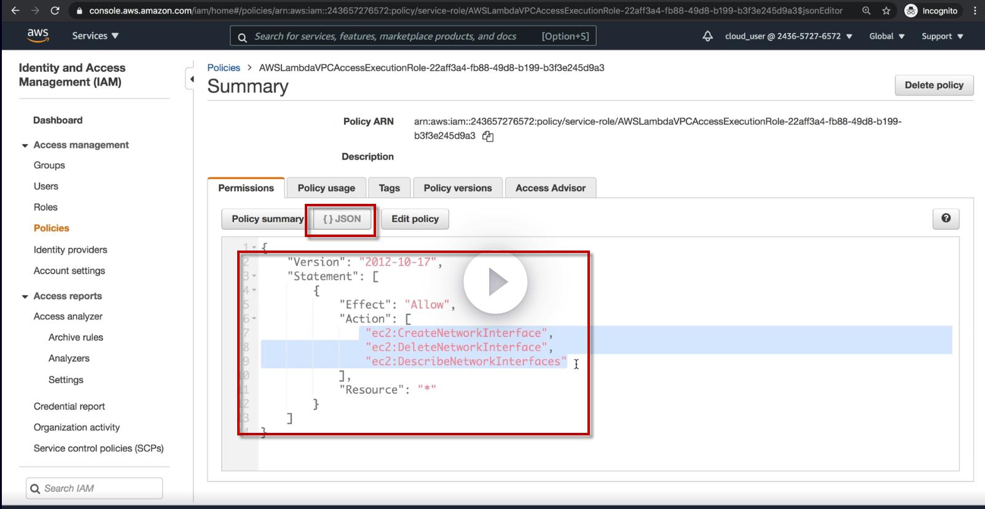Open the Global region dropdown
Screen dimensions: 985x509
point(887,36)
